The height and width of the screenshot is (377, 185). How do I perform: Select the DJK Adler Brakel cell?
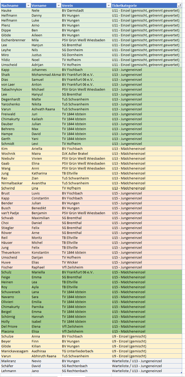[x=86, y=154]
